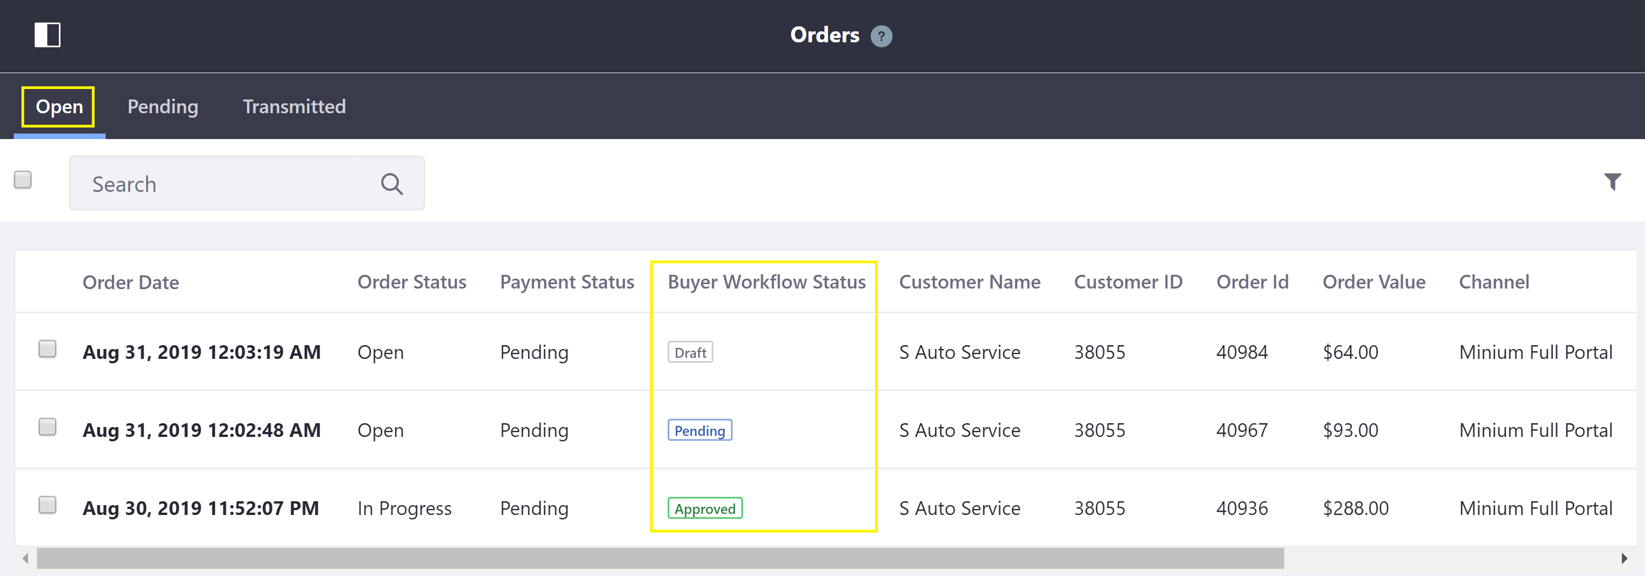Check the Aug 31 12:03:19 AM order
The height and width of the screenshot is (576, 1645).
(47, 349)
